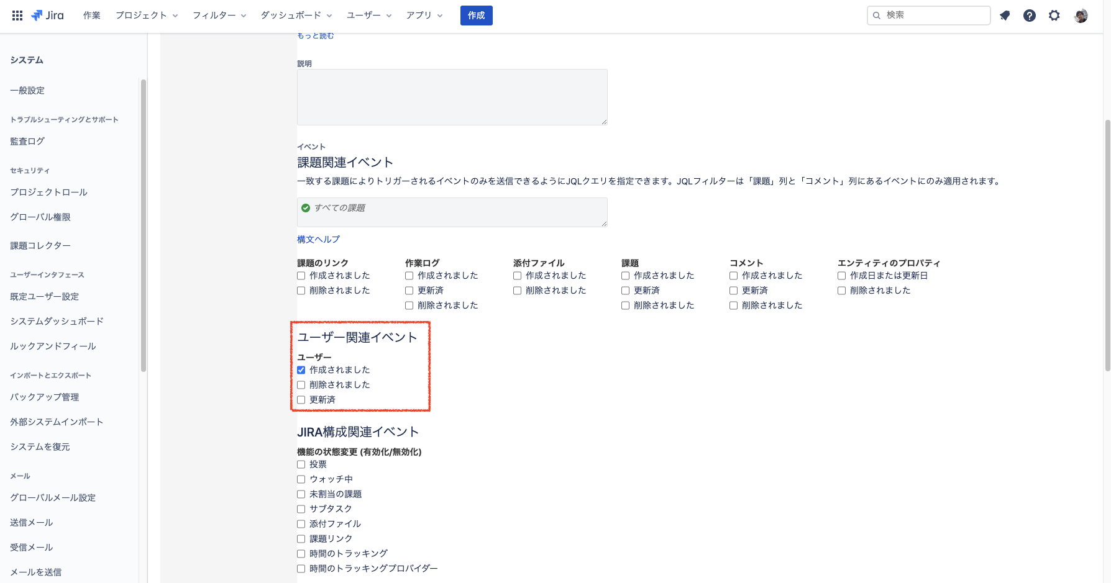The image size is (1111, 583).
Task: Open 一般設定 in the sidebar
Action: pyautogui.click(x=27, y=91)
